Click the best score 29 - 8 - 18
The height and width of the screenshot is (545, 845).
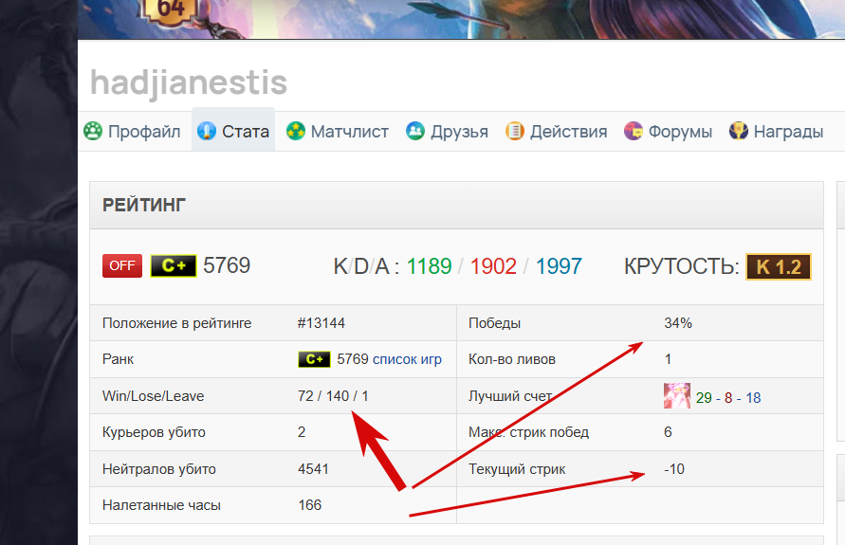pos(728,398)
